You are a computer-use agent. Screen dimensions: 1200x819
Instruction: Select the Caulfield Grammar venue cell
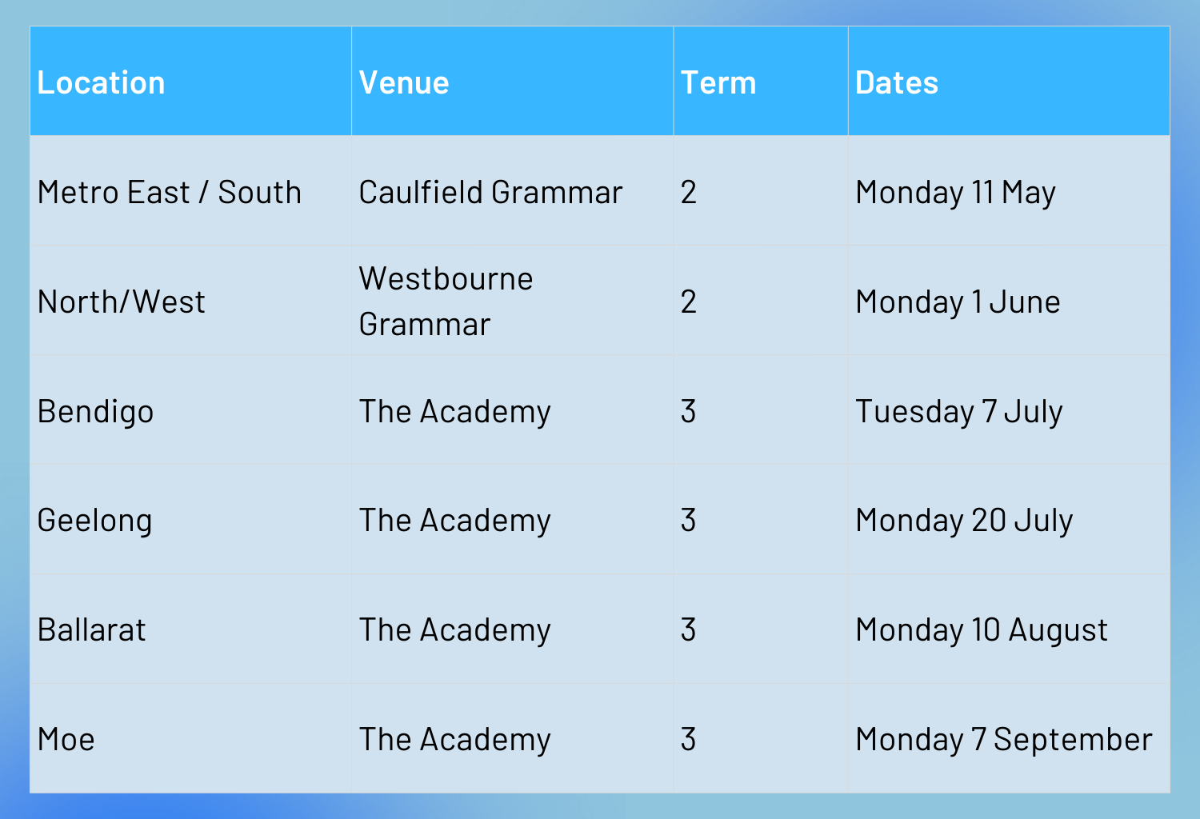(490, 193)
